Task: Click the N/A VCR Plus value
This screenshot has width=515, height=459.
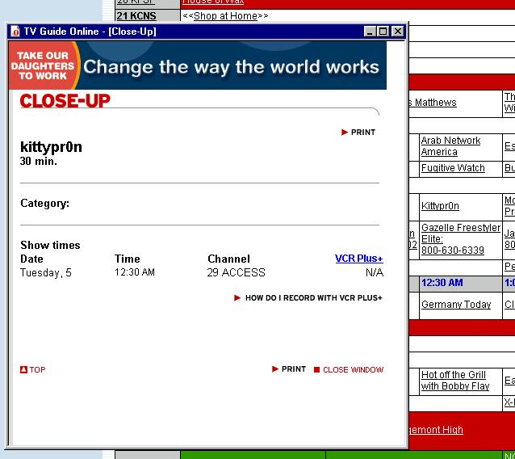Action: coord(375,272)
